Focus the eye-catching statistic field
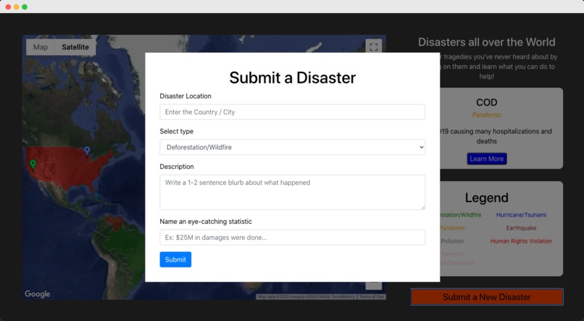The image size is (584, 321). click(x=293, y=237)
